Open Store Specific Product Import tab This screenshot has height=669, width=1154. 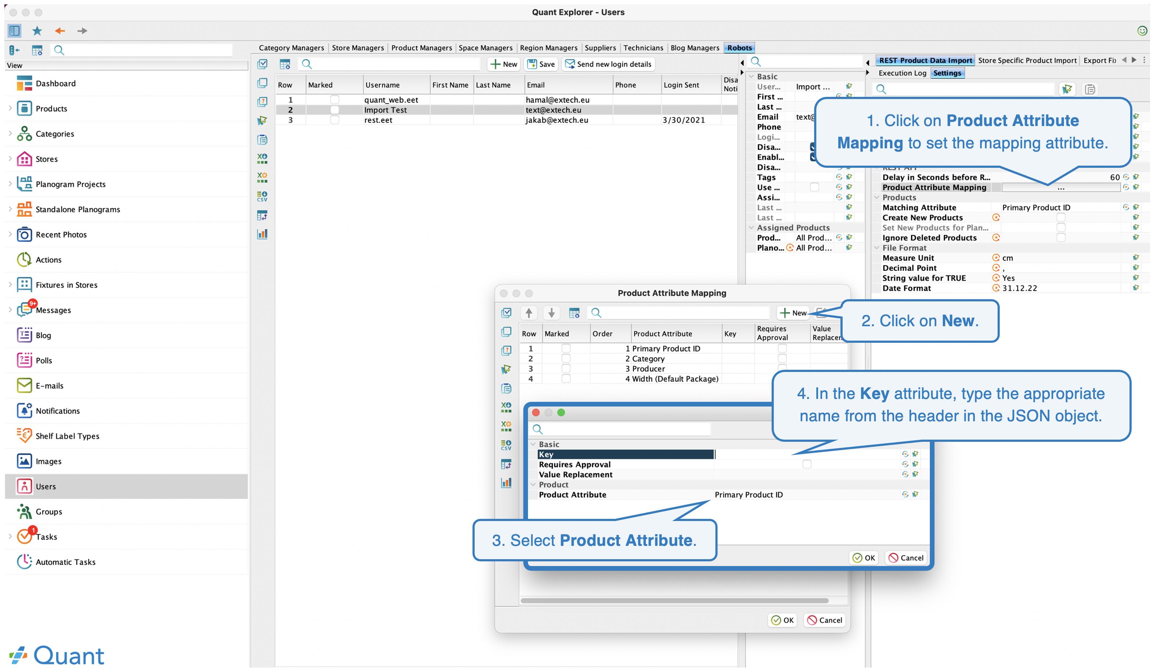click(x=1027, y=60)
